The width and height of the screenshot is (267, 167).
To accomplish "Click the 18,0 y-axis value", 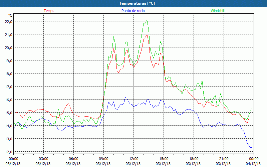I will [x=9, y=73].
